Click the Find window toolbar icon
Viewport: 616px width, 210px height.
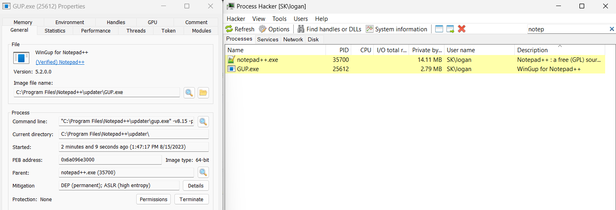pos(439,29)
